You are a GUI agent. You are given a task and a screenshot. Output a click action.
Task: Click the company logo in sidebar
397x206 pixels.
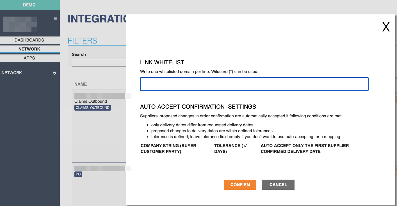[x=20, y=24]
